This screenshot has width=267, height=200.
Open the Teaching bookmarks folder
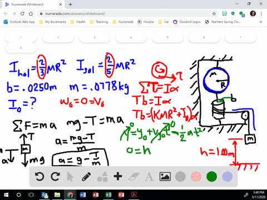(x=99, y=22)
